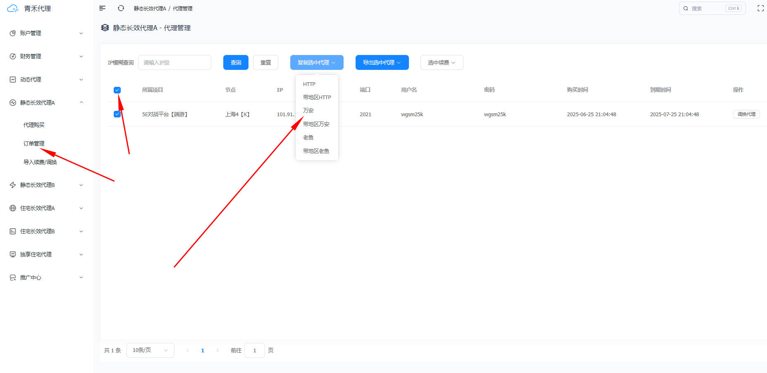Click the 推广中心 sidebar icon
The height and width of the screenshot is (373, 767).
(x=13, y=277)
